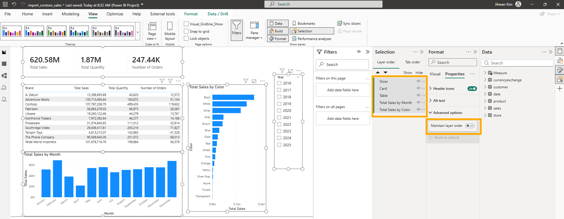Hide the Total Sales by Month layer
Screen dimensions: 564x219
click(418, 102)
